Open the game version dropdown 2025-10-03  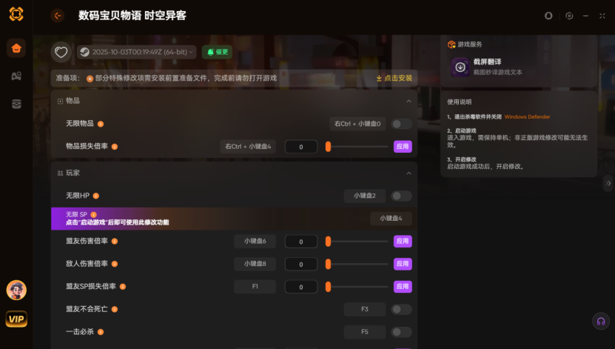136,52
